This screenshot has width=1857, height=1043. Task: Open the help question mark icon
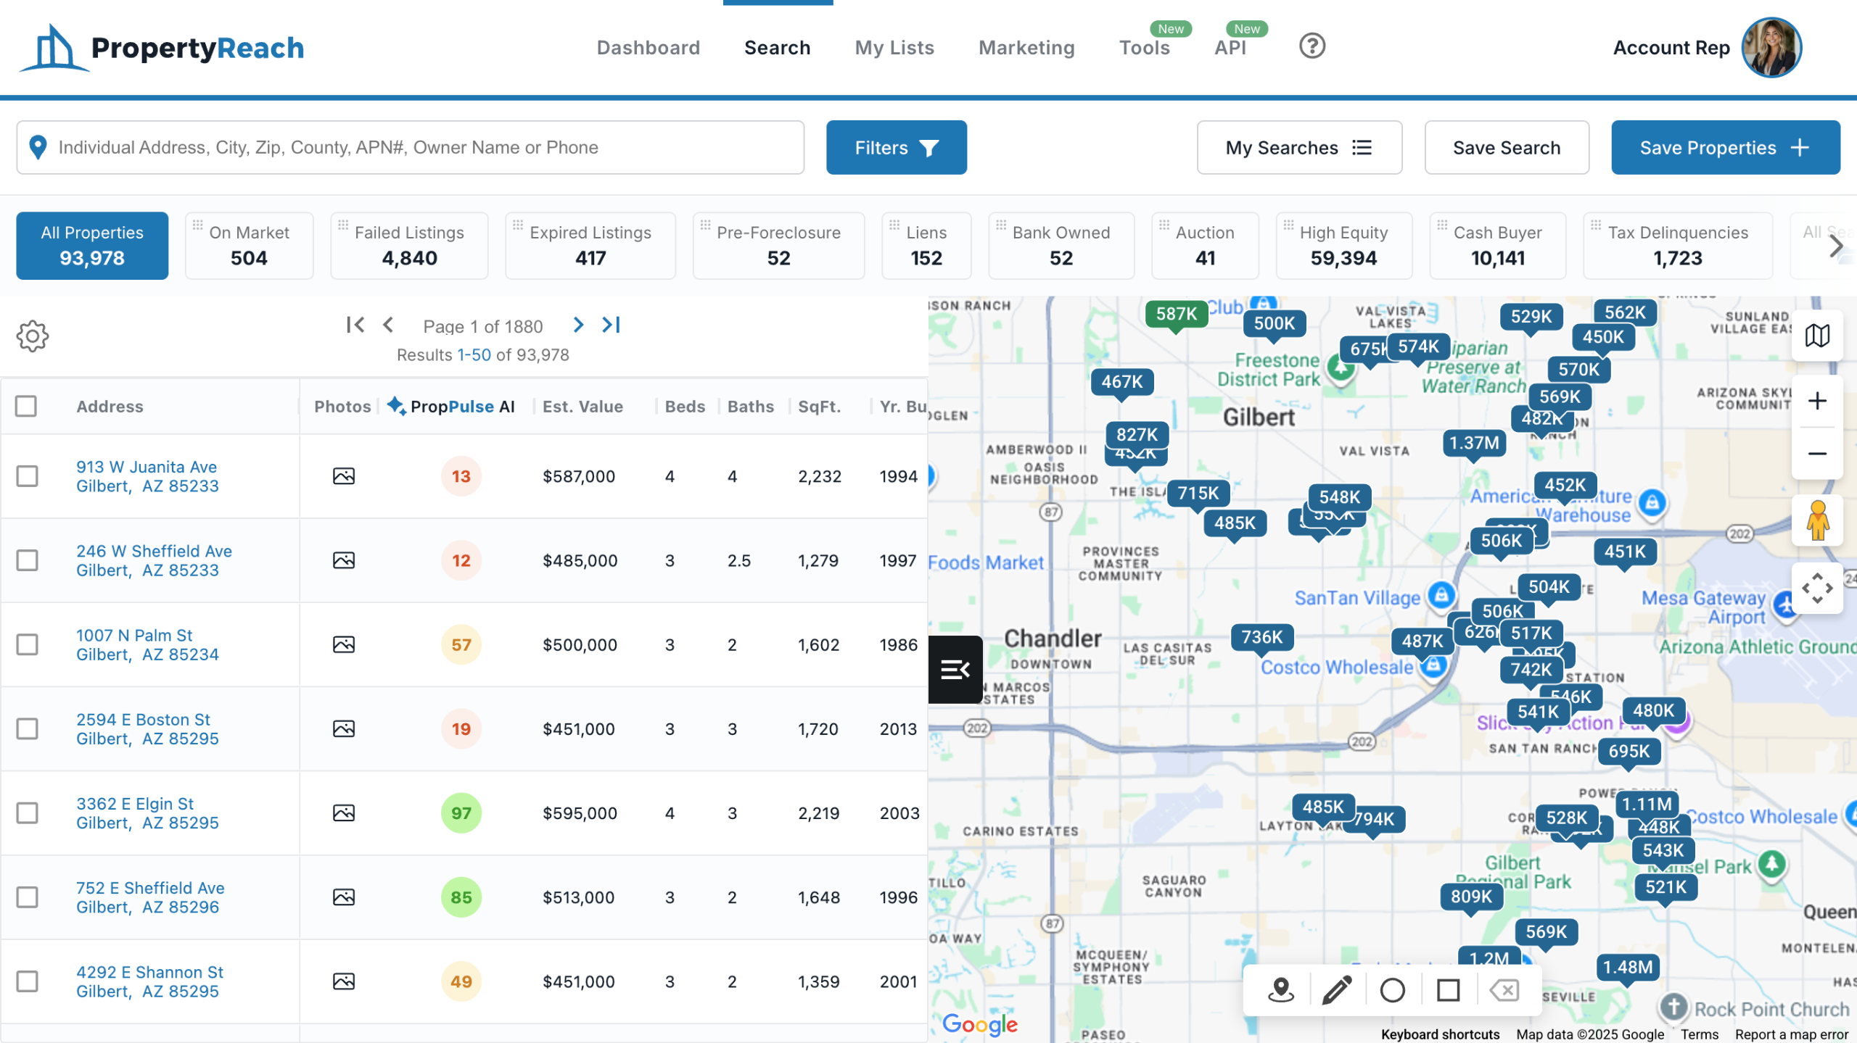pos(1312,46)
